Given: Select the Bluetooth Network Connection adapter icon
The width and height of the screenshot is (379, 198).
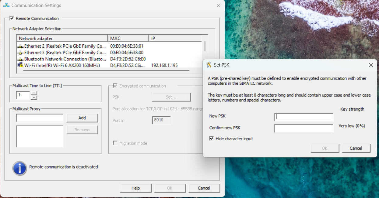Looking at the screenshot, I should 21,59.
